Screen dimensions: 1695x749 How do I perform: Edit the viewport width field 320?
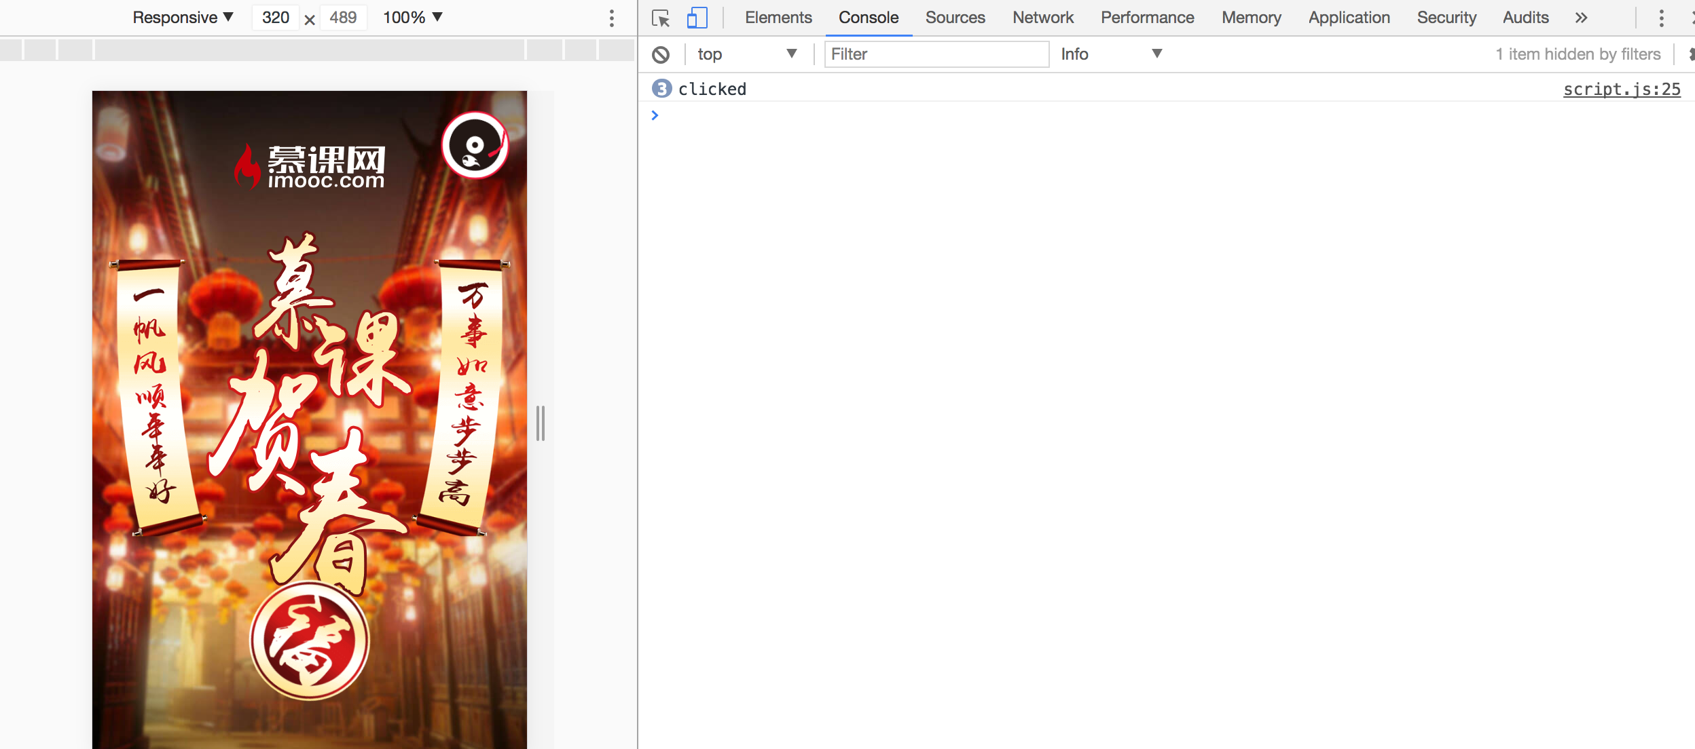pos(276,18)
